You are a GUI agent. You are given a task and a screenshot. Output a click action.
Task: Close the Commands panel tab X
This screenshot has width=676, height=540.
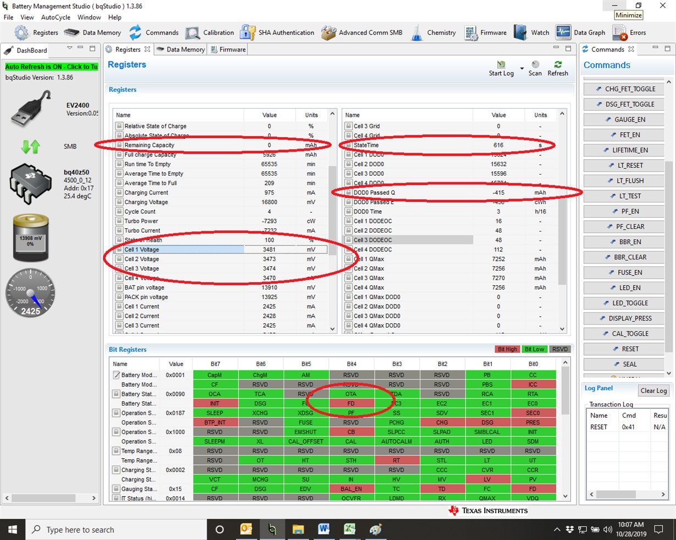pos(631,49)
